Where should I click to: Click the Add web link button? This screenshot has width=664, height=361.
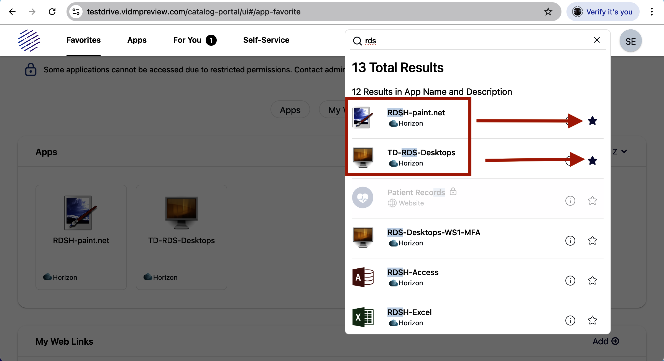tap(606, 341)
